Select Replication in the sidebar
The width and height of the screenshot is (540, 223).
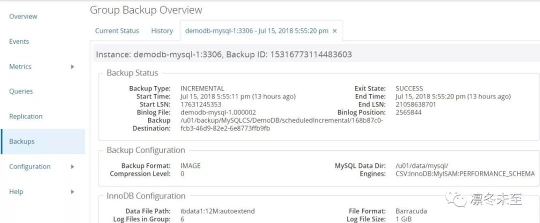tap(25, 116)
